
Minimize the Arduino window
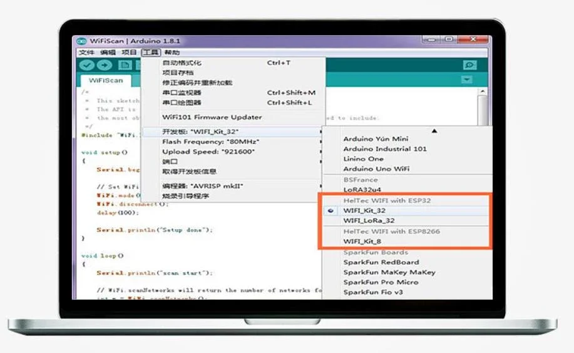pos(432,39)
